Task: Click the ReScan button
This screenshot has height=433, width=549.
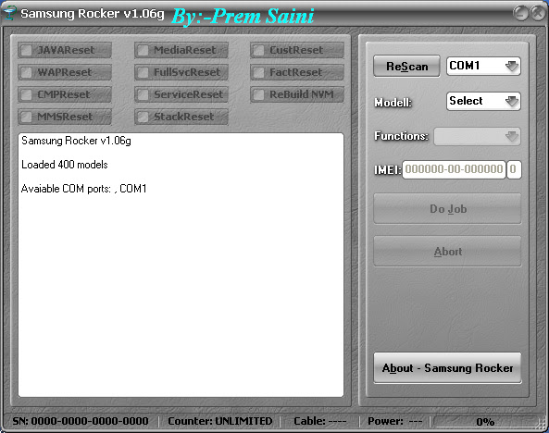Action: [x=406, y=66]
